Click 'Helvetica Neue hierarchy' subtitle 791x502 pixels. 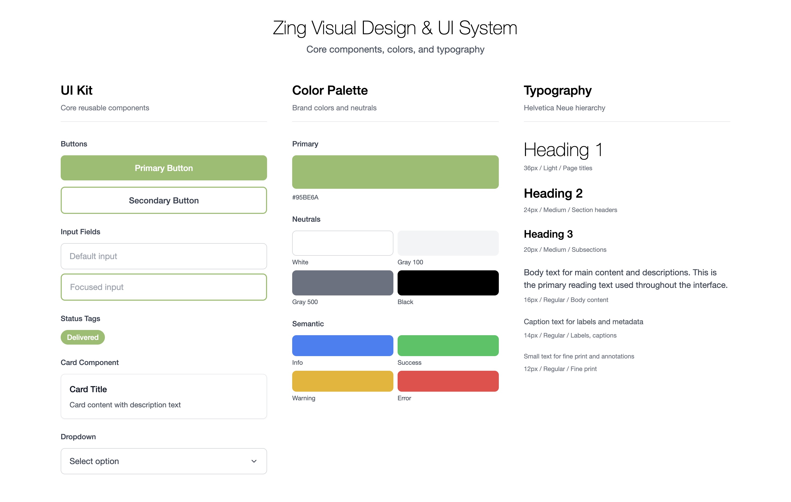point(564,108)
